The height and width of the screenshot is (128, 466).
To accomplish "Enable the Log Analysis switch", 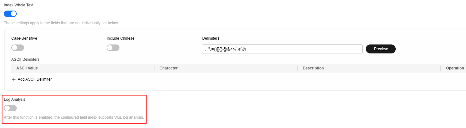I will (x=10, y=108).
